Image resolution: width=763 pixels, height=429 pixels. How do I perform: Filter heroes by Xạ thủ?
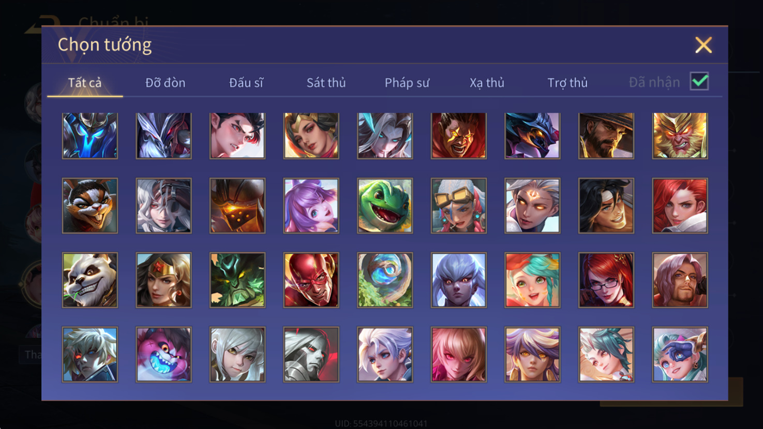(487, 83)
